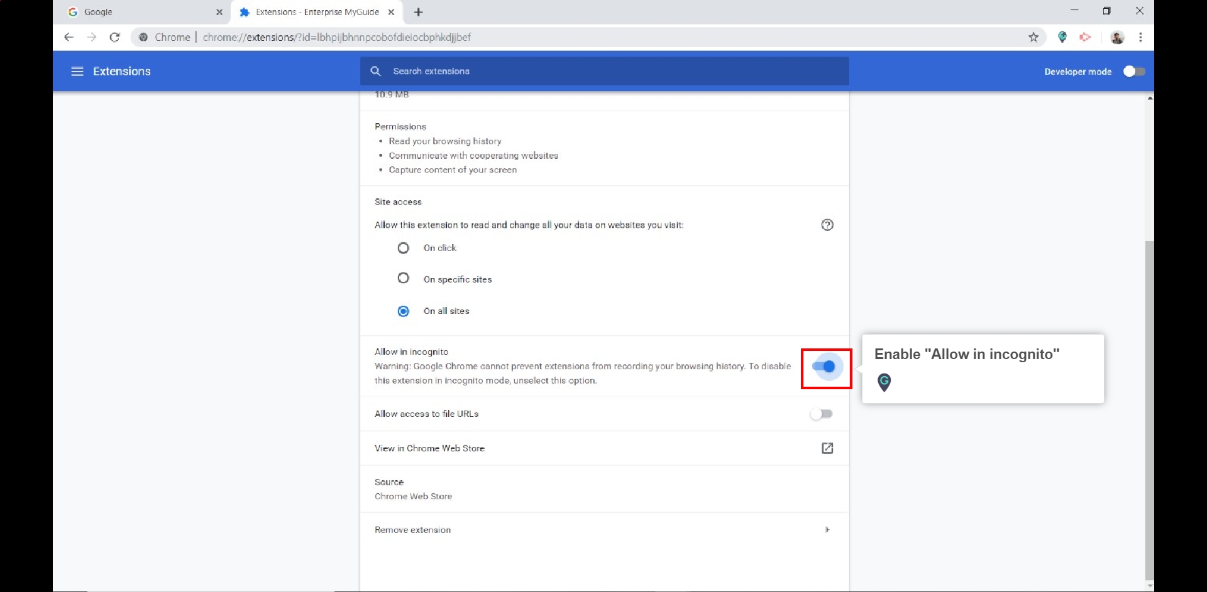Click View in Chrome Web Store

[429, 448]
